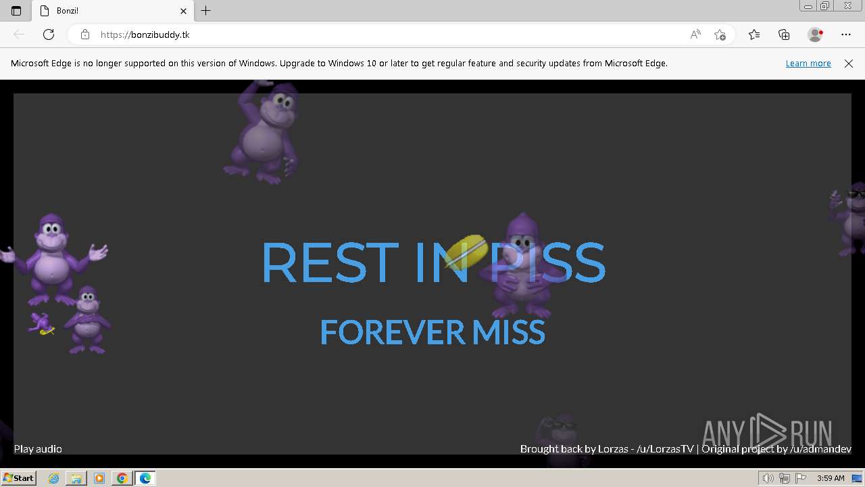The width and height of the screenshot is (865, 487).
Task: Click the yellow surfboard graphic
Action: tap(466, 251)
